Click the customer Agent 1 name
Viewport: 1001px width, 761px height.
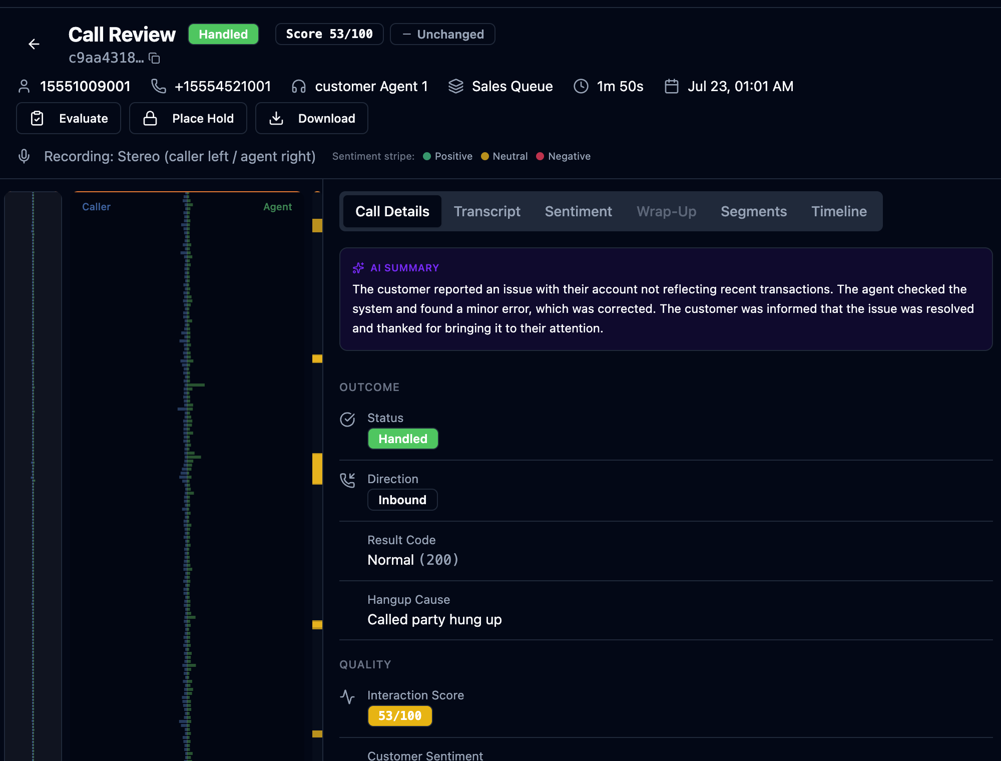click(371, 86)
